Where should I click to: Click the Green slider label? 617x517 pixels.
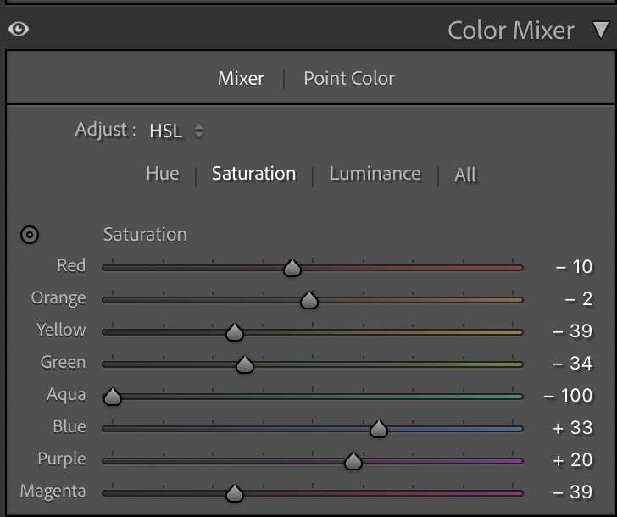(x=63, y=363)
